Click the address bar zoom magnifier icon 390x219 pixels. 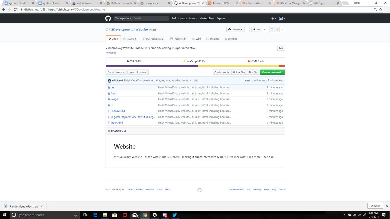coord(375,10)
